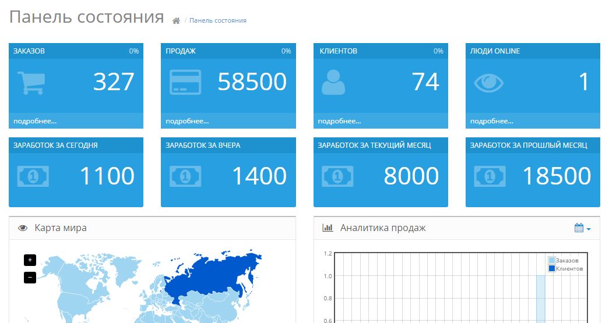
Task: Click the Панель состояния breadcrumb link
Action: point(217,20)
